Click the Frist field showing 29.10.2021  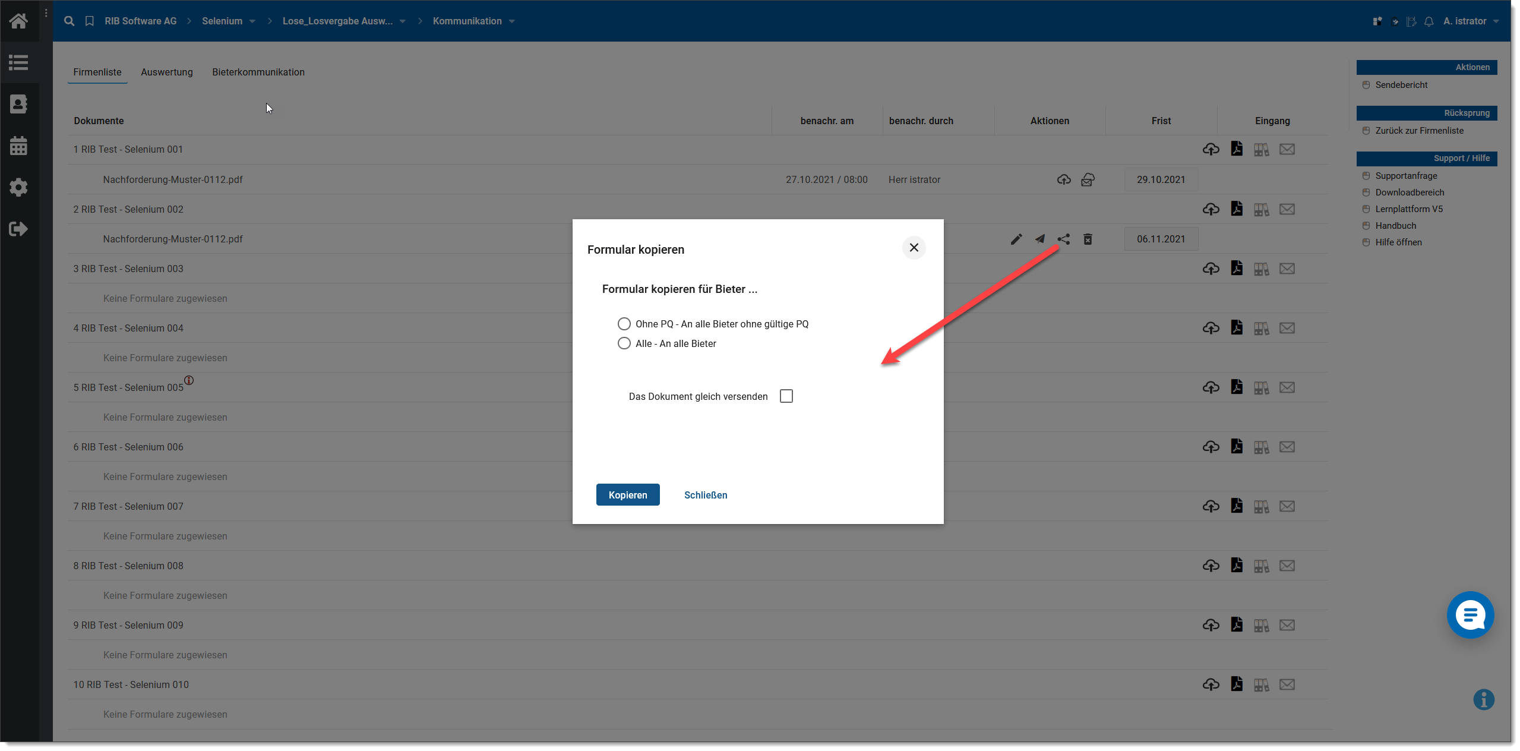coord(1161,179)
